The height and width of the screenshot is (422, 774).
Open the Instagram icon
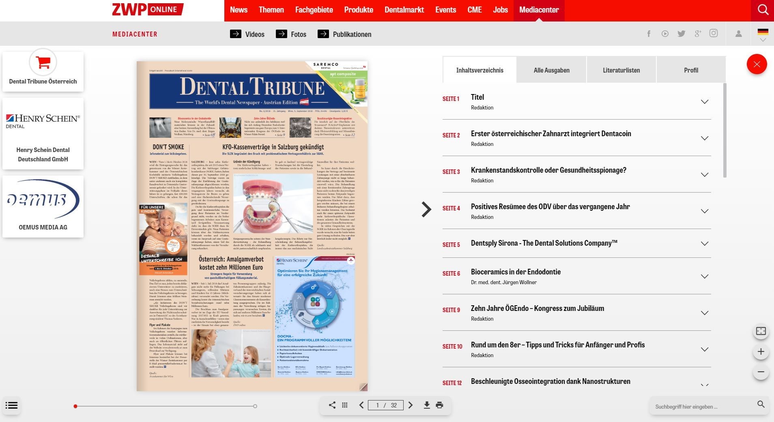(x=714, y=33)
